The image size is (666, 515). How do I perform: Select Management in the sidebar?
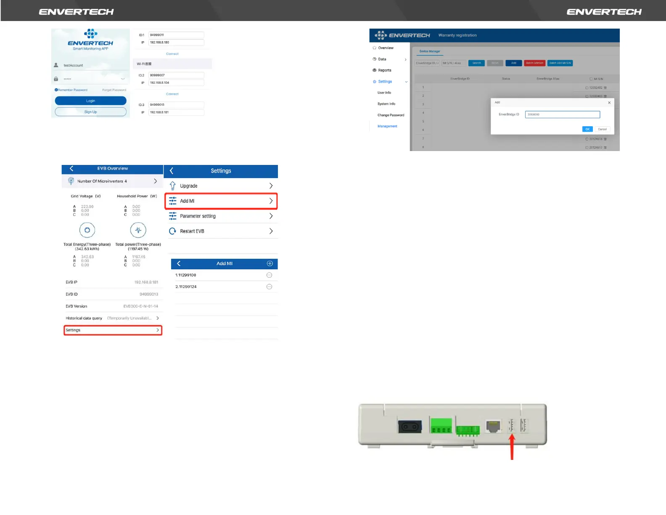pyautogui.click(x=387, y=126)
